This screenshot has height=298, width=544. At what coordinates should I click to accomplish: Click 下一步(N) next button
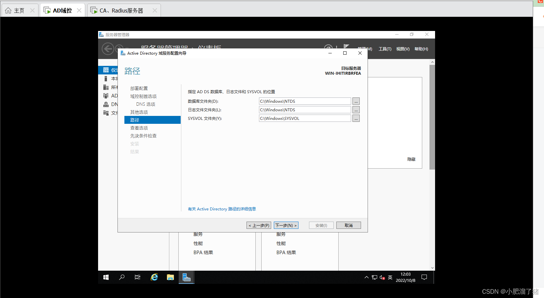[x=286, y=225]
